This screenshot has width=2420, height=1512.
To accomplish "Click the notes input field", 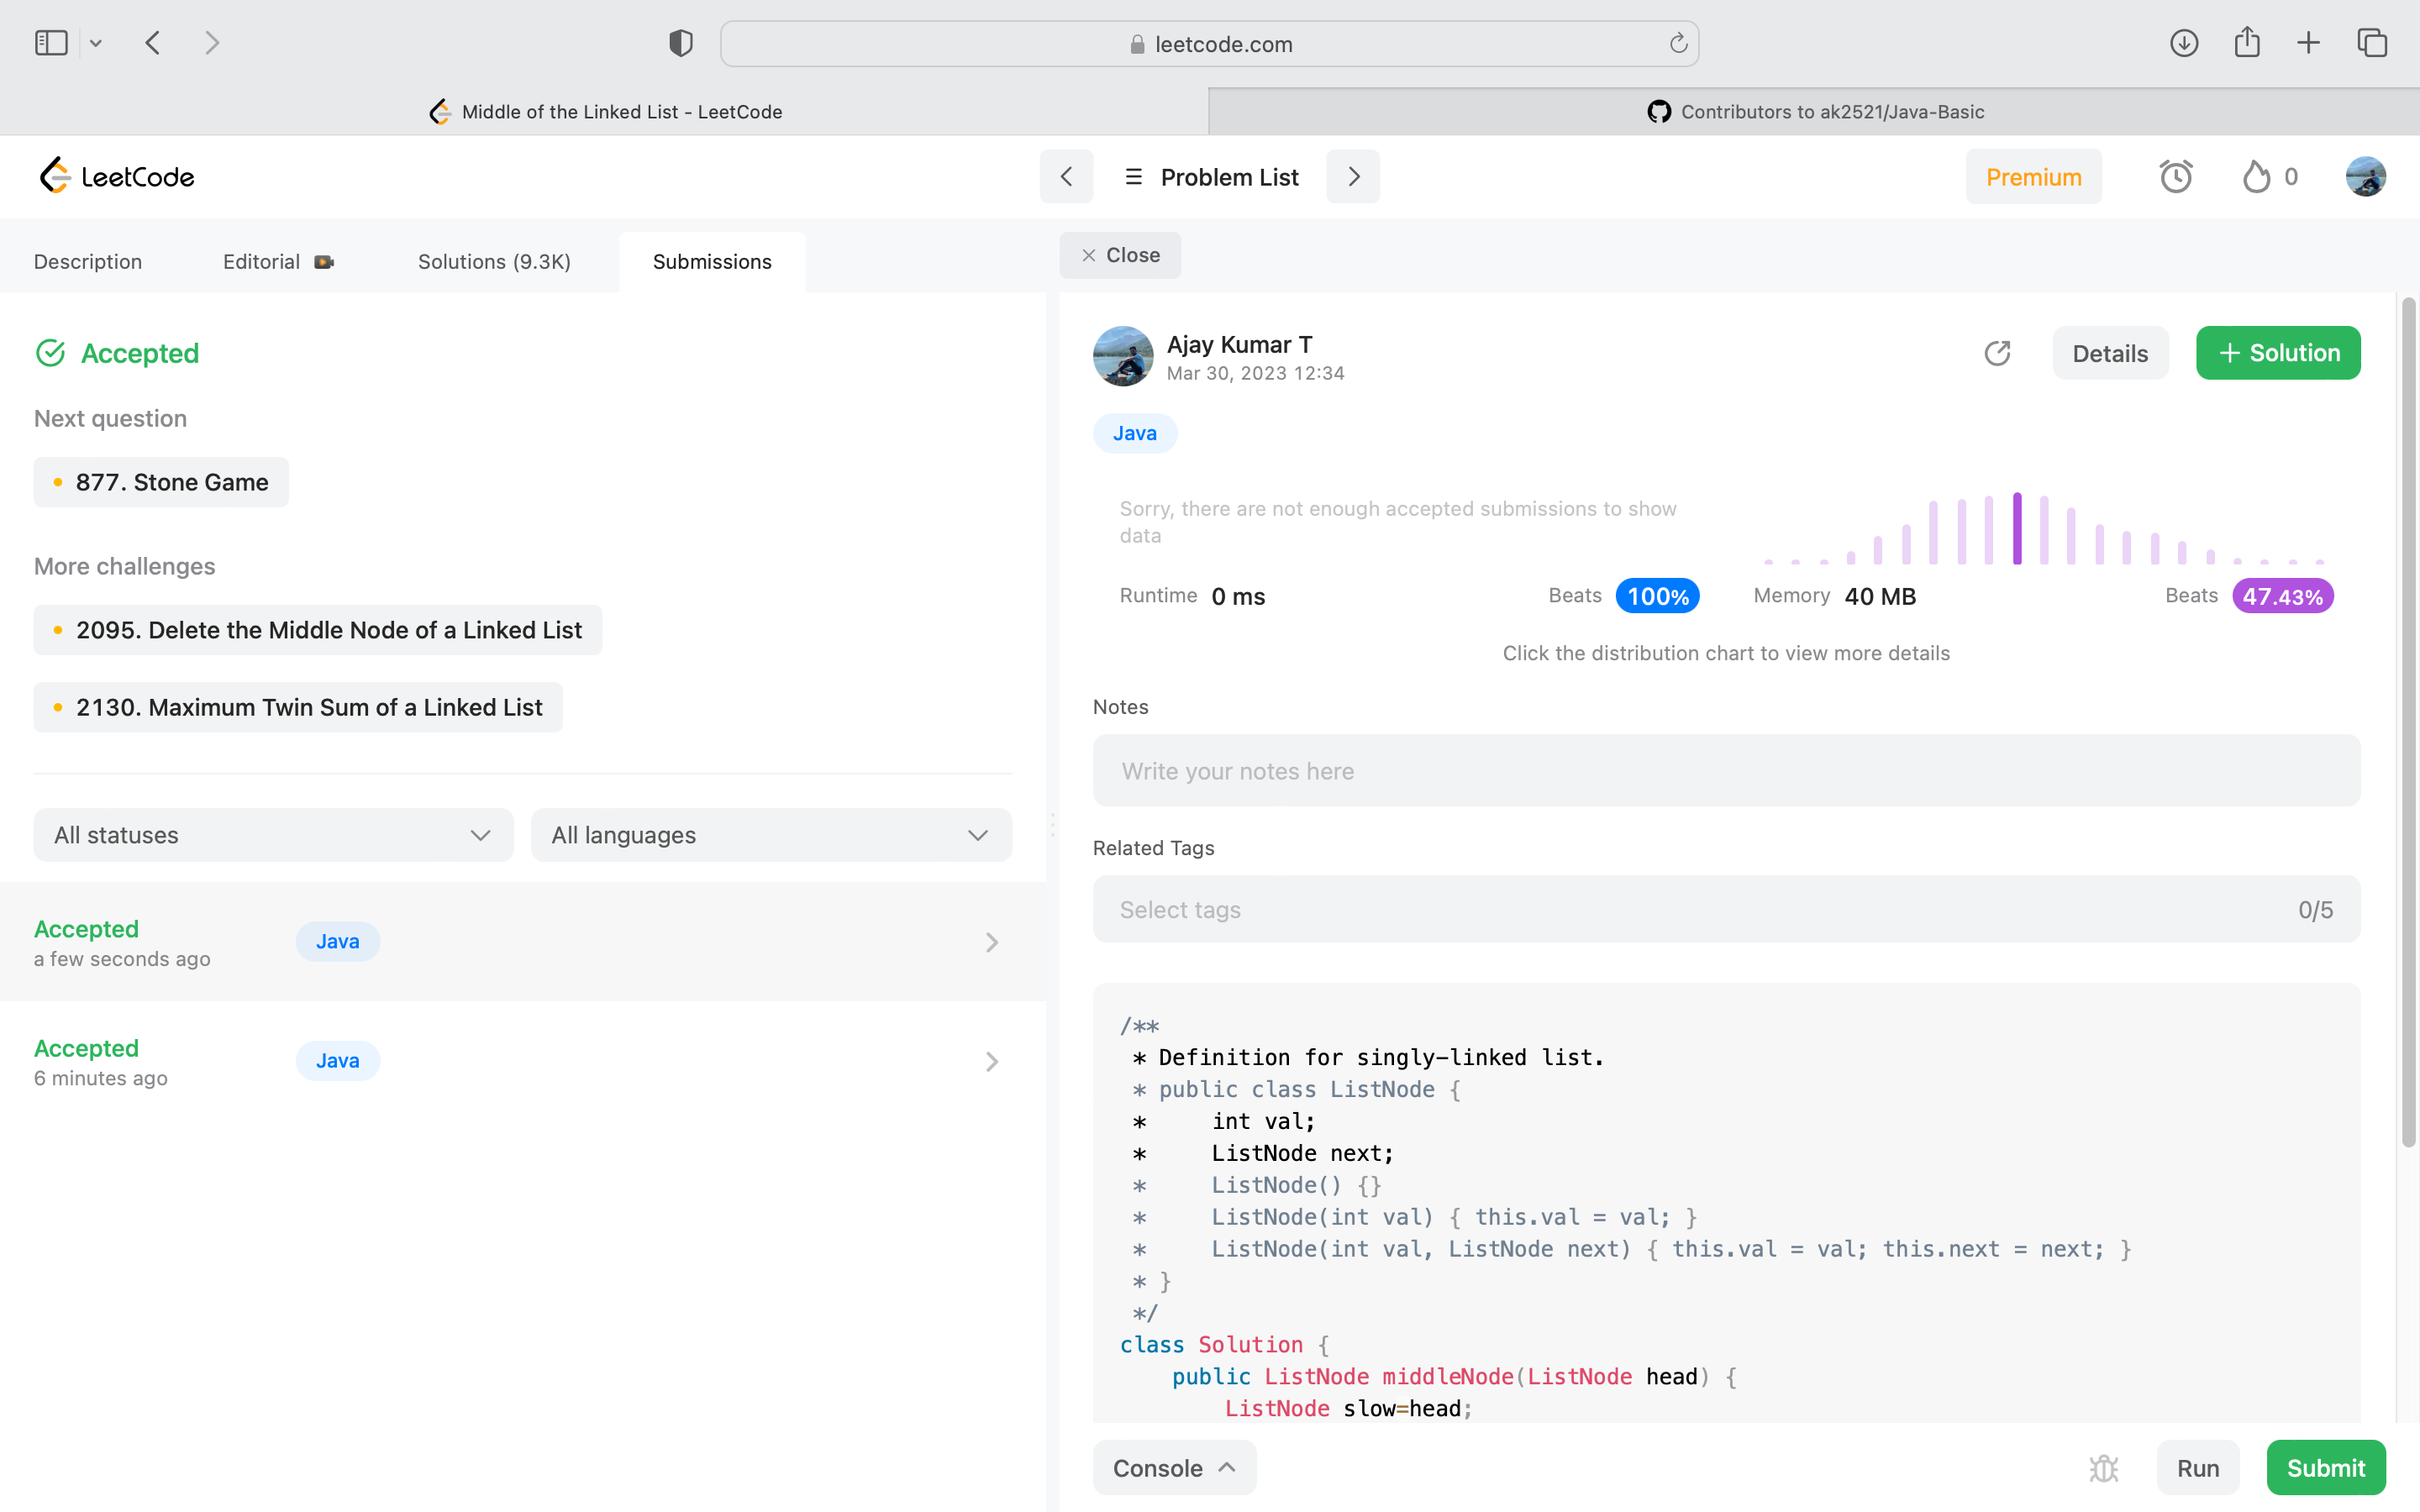I will tap(1726, 771).
